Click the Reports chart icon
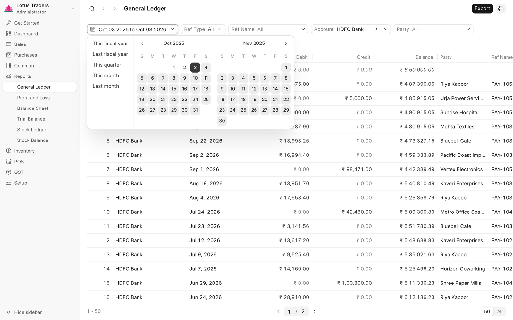 click(9, 76)
